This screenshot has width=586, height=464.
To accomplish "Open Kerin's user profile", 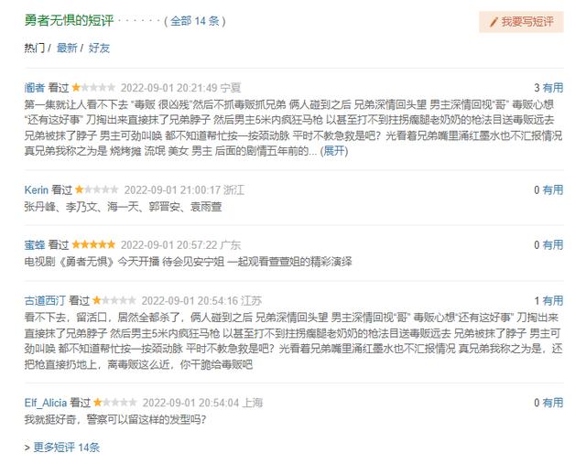I will 37,189.
